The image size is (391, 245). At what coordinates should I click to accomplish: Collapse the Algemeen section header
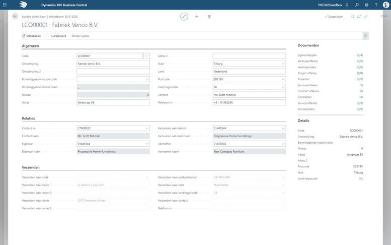[x=30, y=46]
